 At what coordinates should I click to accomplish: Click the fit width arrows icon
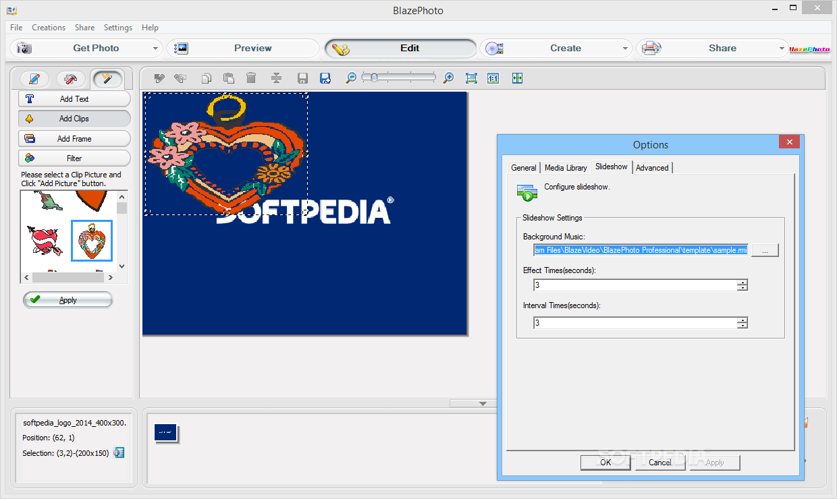coord(517,78)
